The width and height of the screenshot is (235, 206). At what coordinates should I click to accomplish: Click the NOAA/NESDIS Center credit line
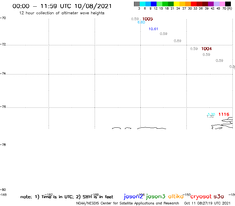tap(128, 203)
